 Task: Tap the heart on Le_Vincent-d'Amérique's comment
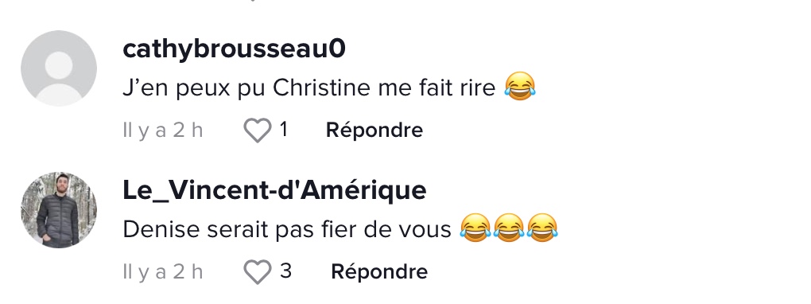[x=258, y=272]
